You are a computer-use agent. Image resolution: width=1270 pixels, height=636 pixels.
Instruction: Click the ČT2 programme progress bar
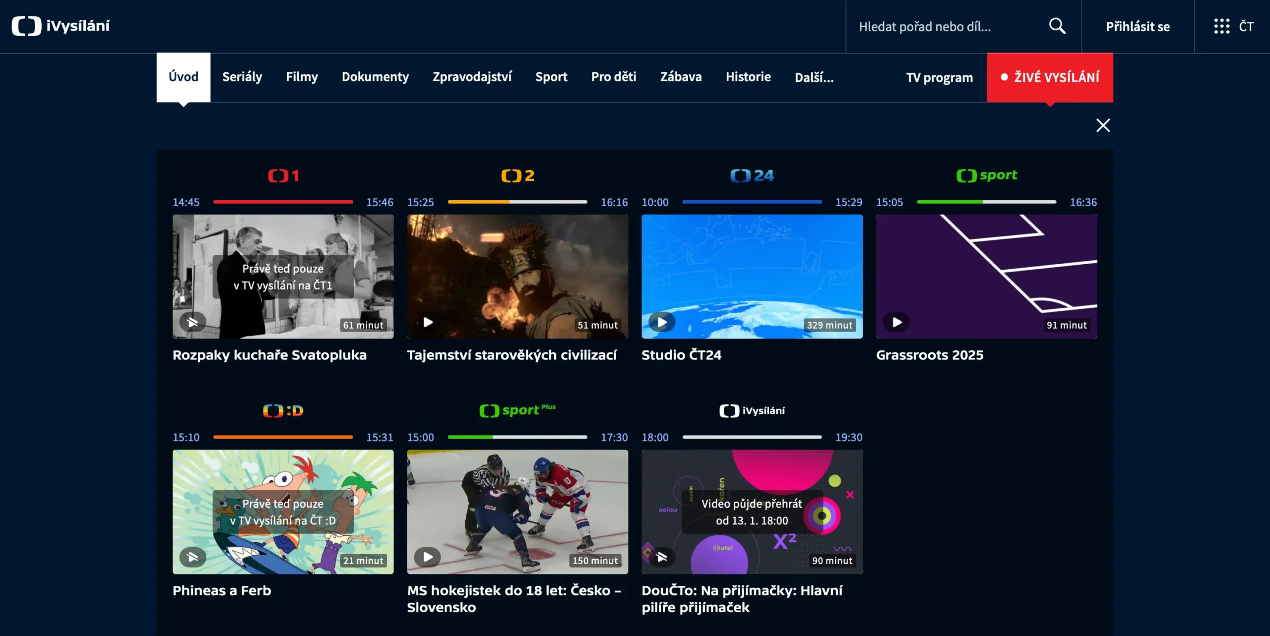point(517,202)
